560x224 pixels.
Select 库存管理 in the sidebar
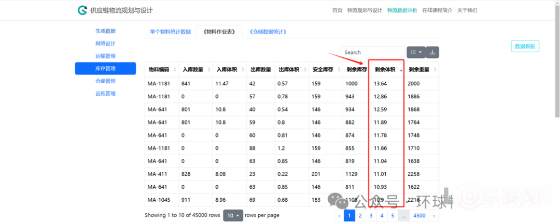pos(105,68)
